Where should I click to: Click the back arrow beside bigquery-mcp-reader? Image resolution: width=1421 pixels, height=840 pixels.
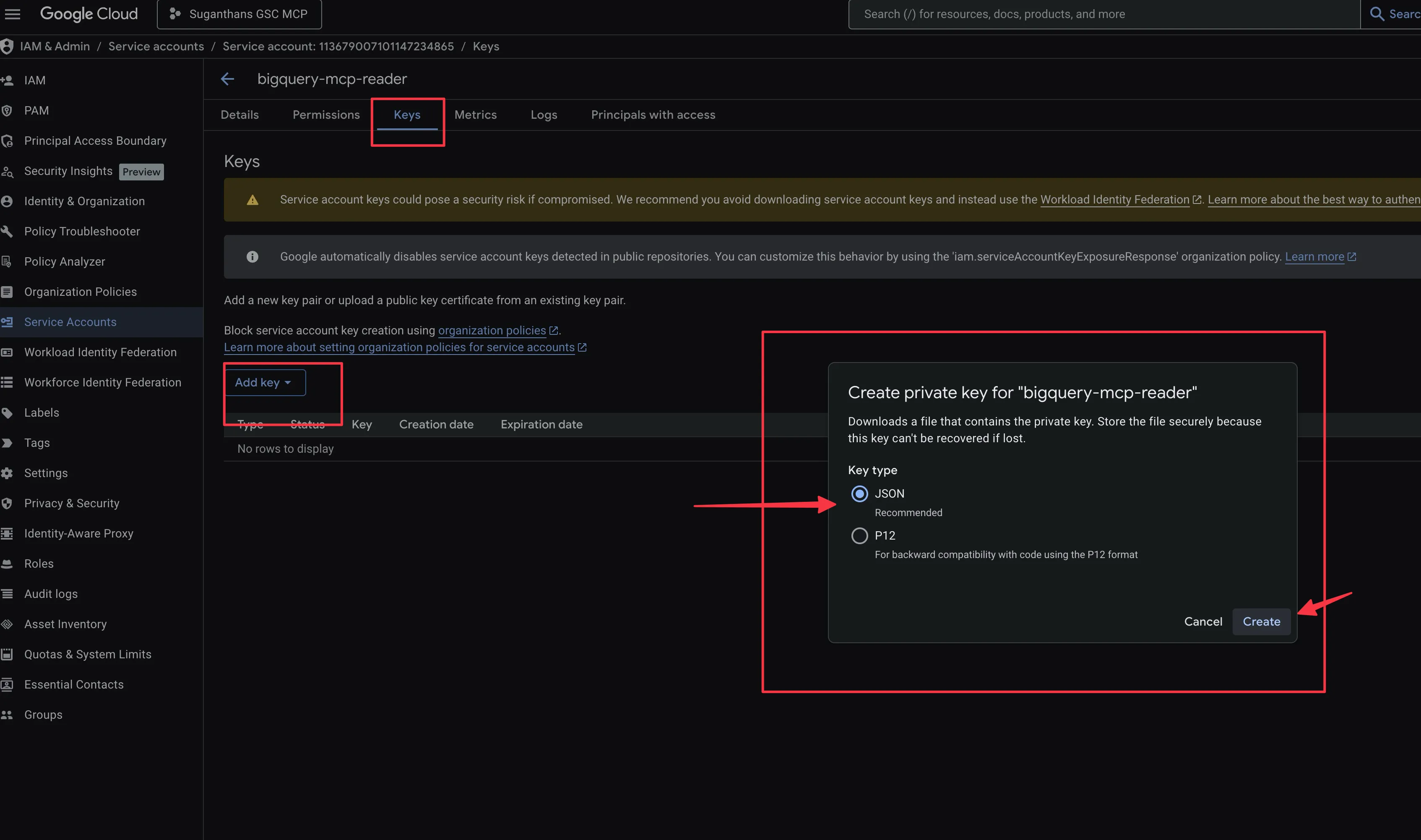click(227, 79)
